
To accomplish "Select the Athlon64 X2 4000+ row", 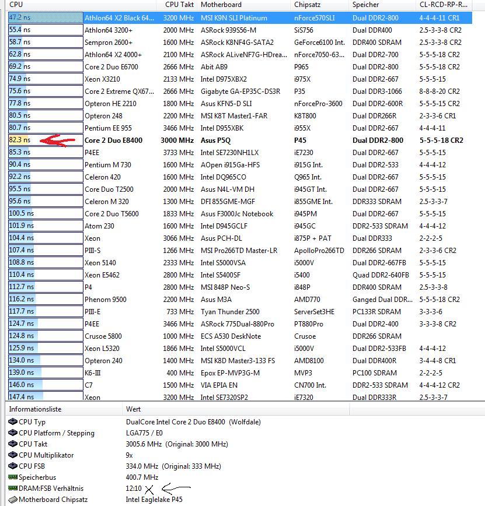I will pyautogui.click(x=240, y=55).
